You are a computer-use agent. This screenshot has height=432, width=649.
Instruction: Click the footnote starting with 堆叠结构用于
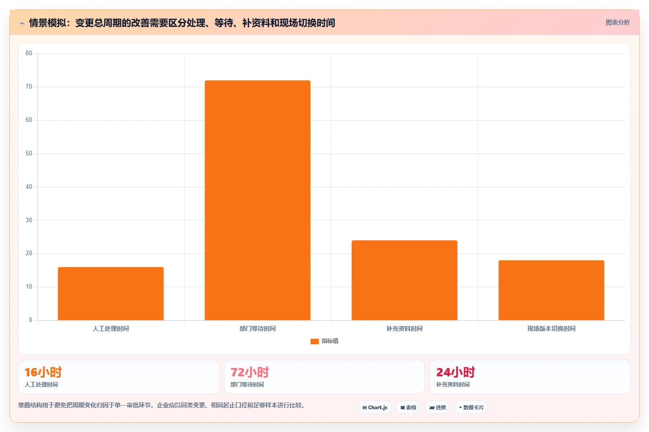162,405
